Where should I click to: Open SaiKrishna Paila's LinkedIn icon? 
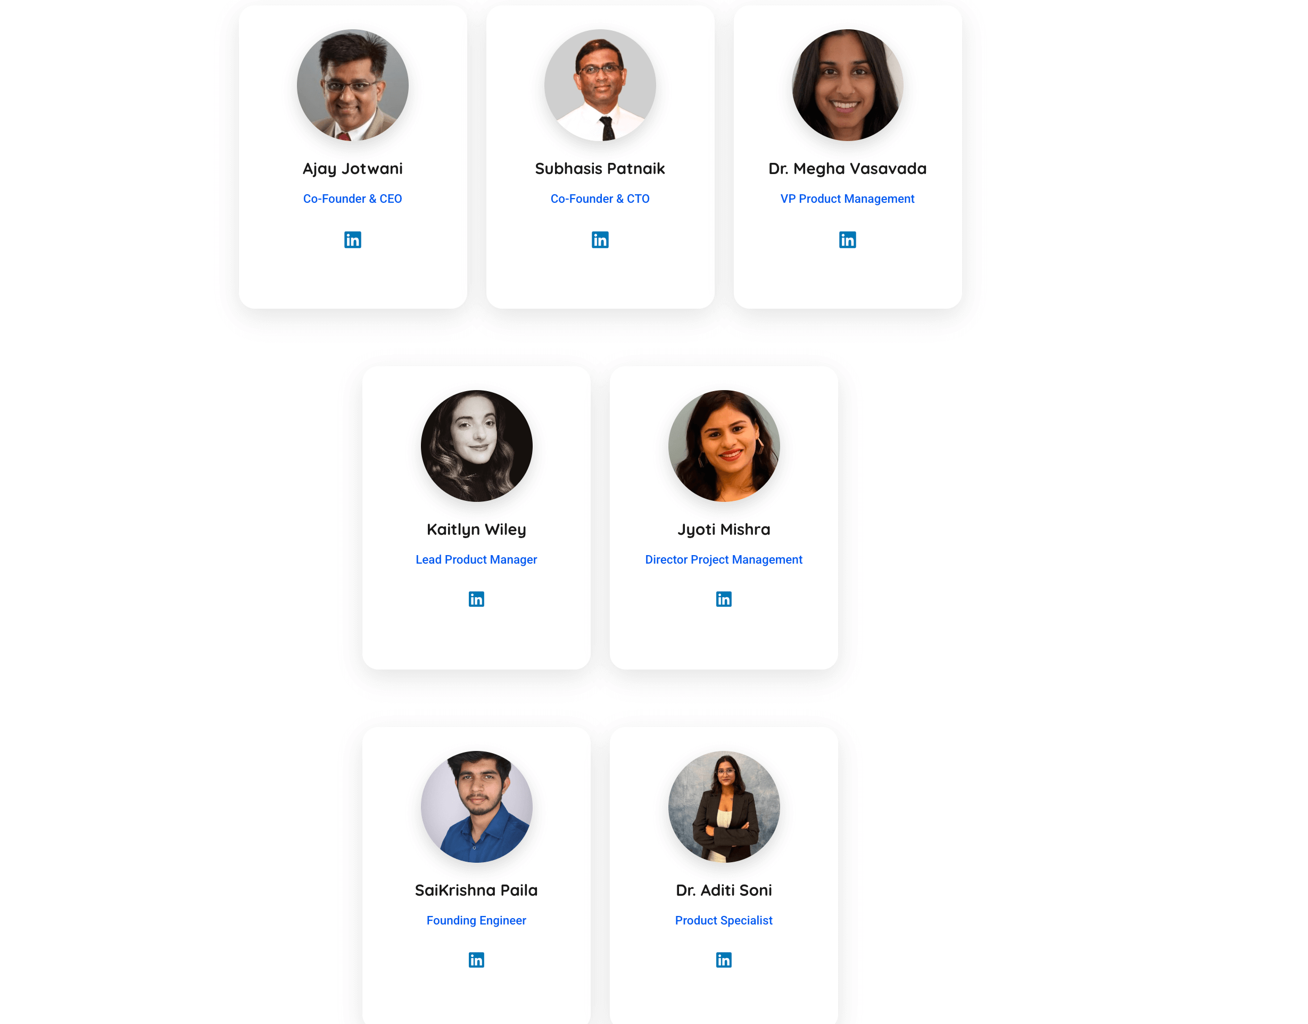pyautogui.click(x=476, y=960)
